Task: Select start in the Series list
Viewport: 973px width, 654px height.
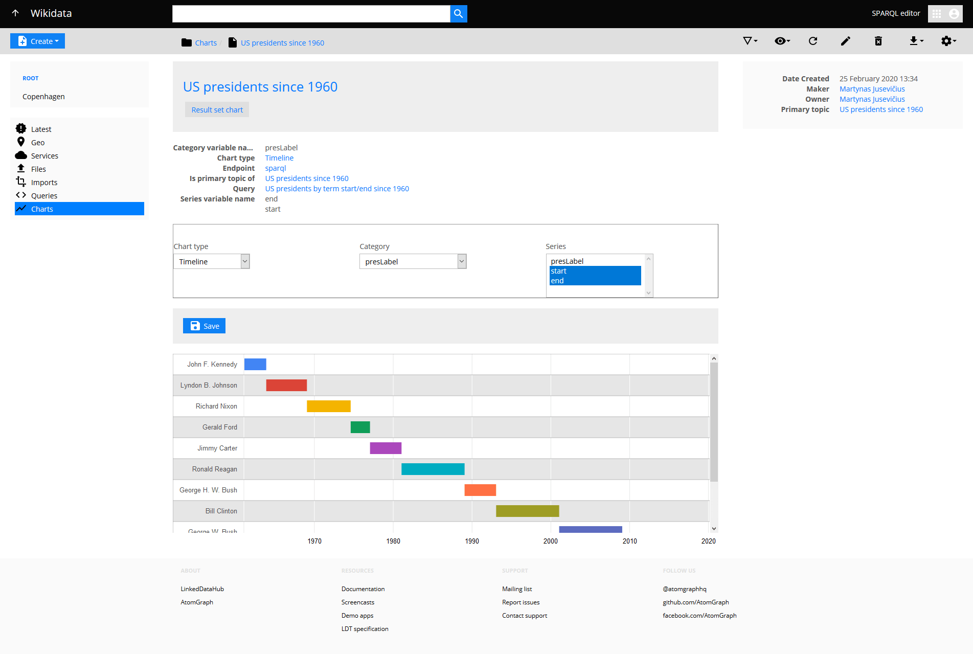Action: click(x=595, y=271)
